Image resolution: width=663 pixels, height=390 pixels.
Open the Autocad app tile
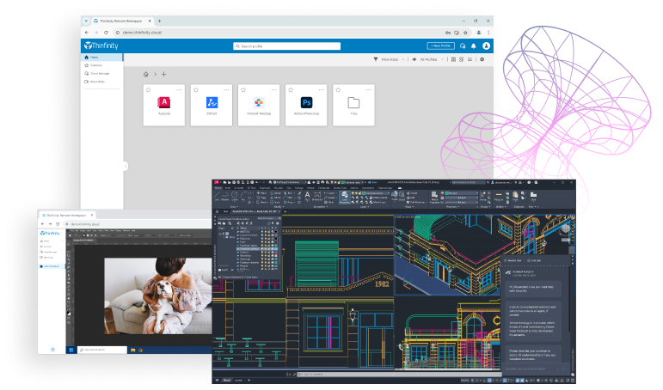point(164,104)
